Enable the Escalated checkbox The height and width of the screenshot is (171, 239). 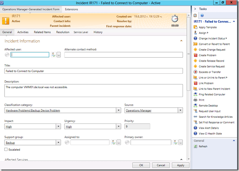6,150
